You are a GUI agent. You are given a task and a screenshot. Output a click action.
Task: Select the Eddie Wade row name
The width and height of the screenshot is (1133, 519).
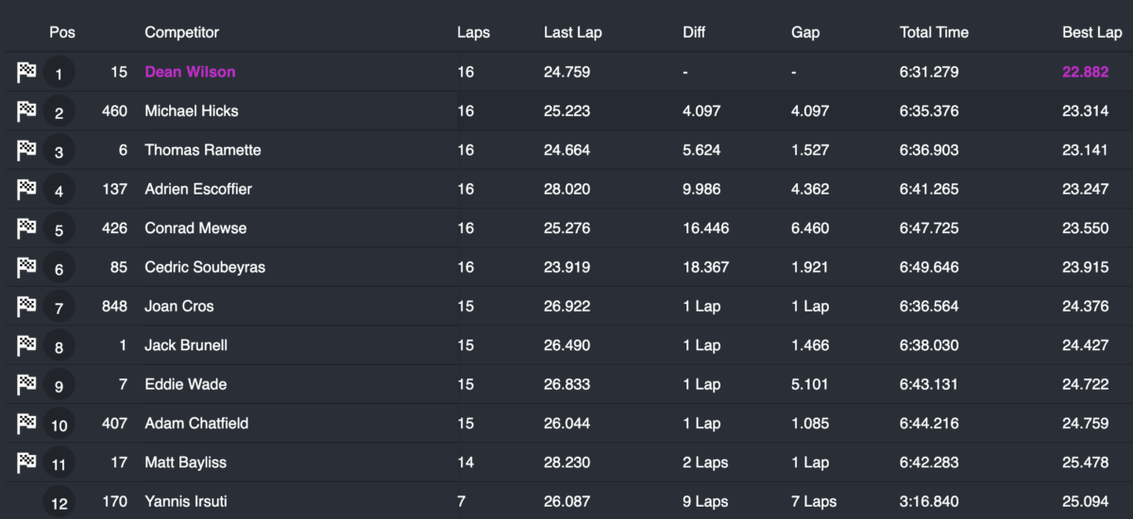185,385
